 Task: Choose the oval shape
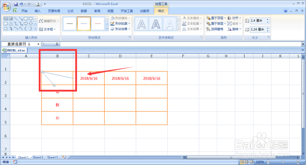31,19
